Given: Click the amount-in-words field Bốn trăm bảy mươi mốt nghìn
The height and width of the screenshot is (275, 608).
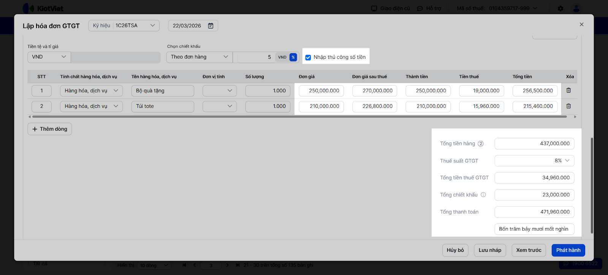Looking at the screenshot, I should [x=534, y=229].
